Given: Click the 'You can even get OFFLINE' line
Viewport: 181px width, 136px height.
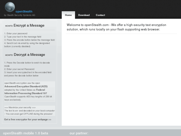Looking at the screenshot, I should [28, 114].
